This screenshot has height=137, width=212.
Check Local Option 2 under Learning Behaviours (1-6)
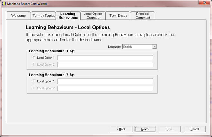(x=35, y=65)
